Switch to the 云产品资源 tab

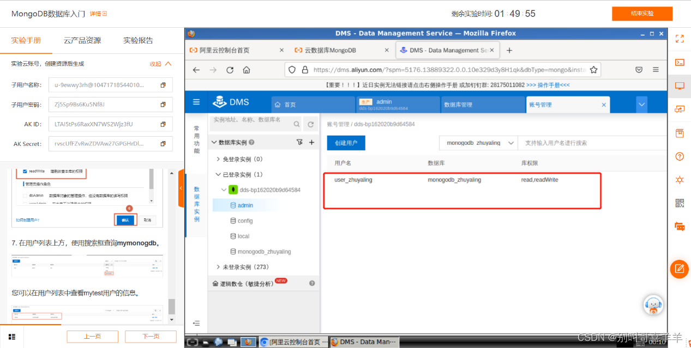point(82,40)
